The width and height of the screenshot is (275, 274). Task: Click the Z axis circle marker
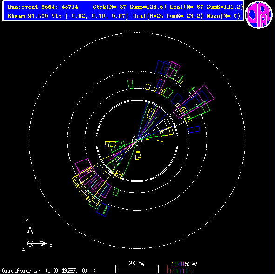pyautogui.click(x=30, y=243)
